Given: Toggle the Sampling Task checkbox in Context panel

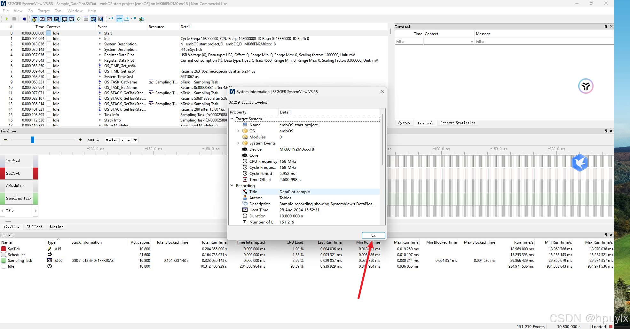Looking at the screenshot, I should pyautogui.click(x=4, y=260).
